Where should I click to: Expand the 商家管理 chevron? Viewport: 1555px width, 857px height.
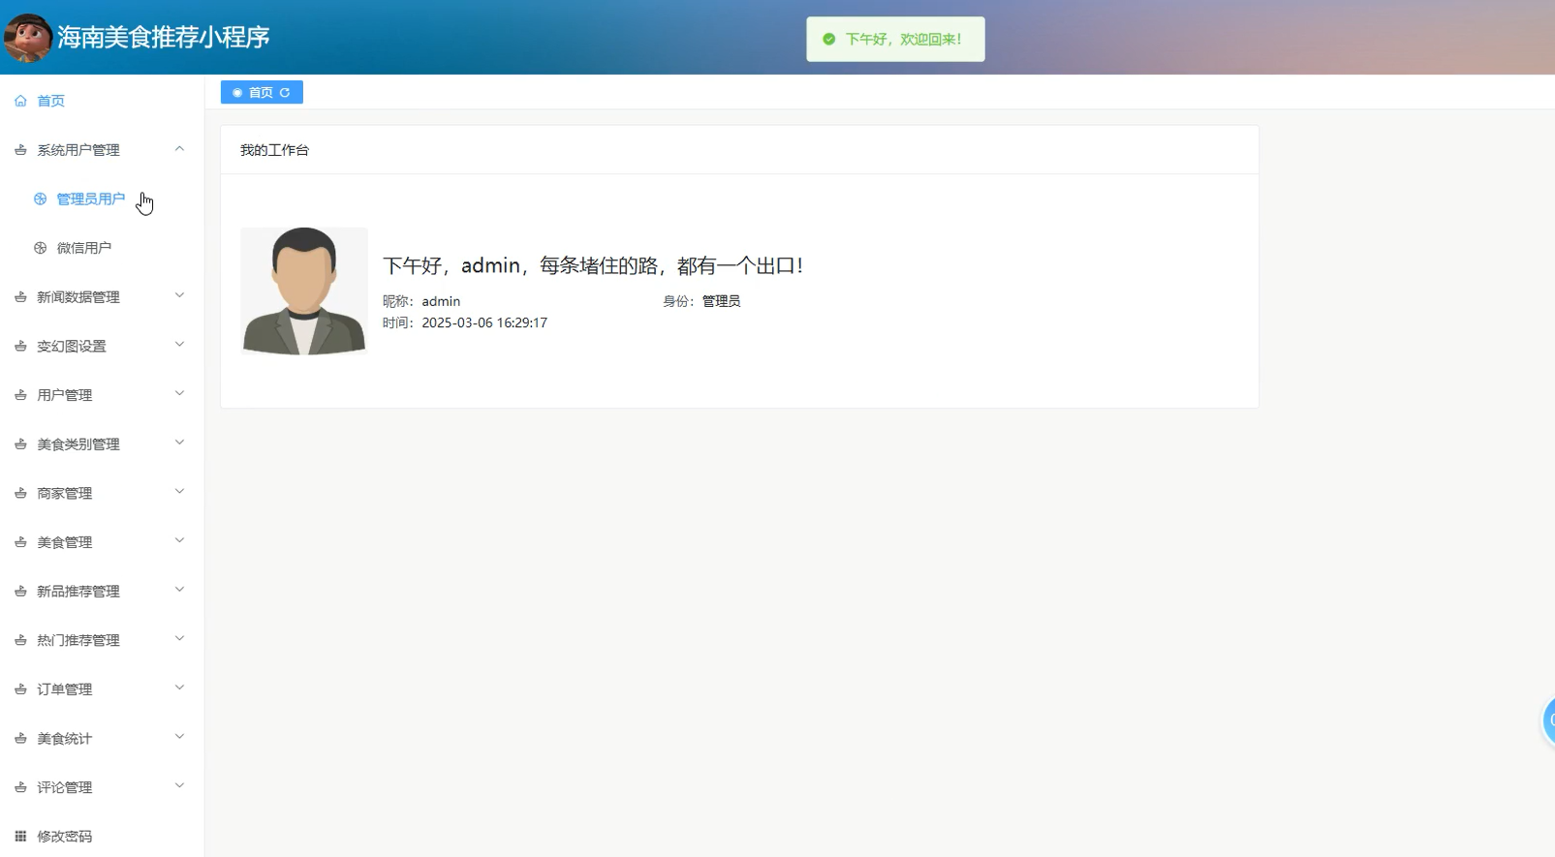[x=179, y=492]
